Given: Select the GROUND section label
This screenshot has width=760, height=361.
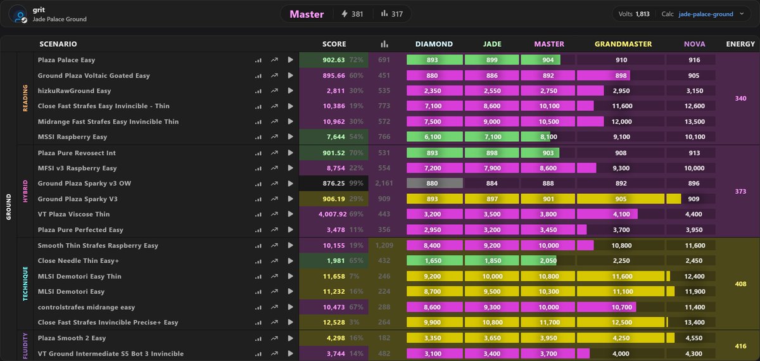Looking at the screenshot, I should coord(9,206).
